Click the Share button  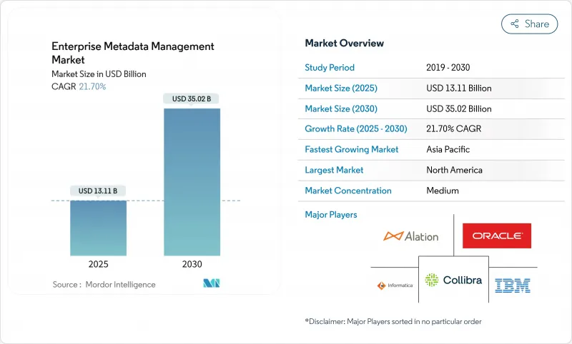click(529, 24)
